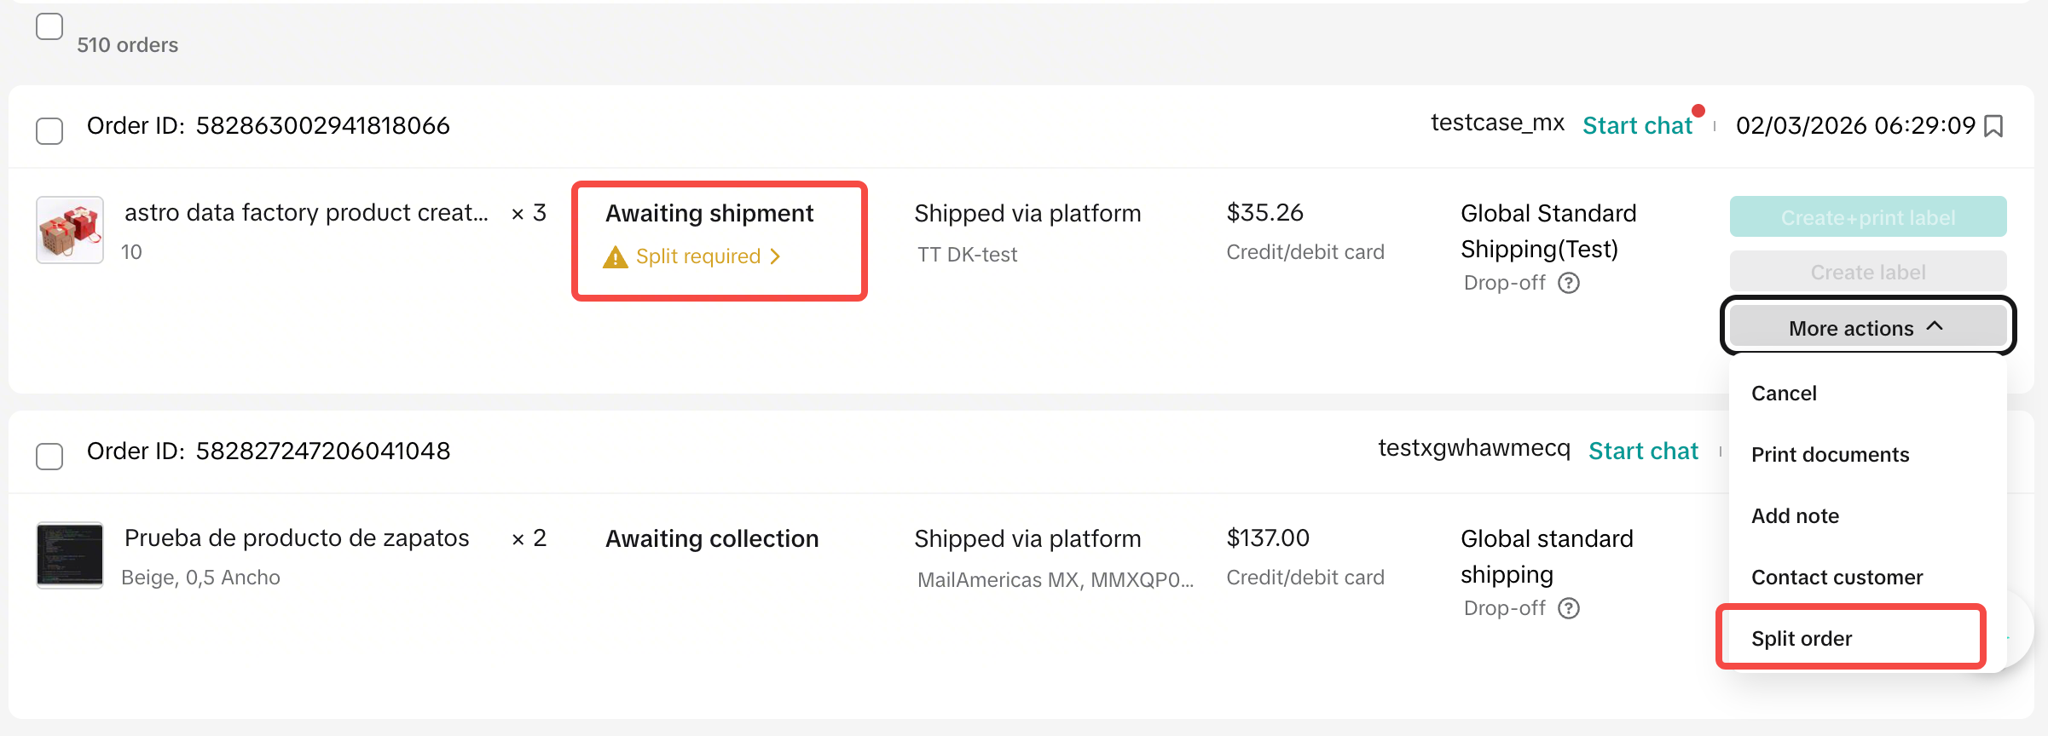The height and width of the screenshot is (736, 2048).
Task: Click the bookmark icon on first order
Action: click(x=1993, y=126)
